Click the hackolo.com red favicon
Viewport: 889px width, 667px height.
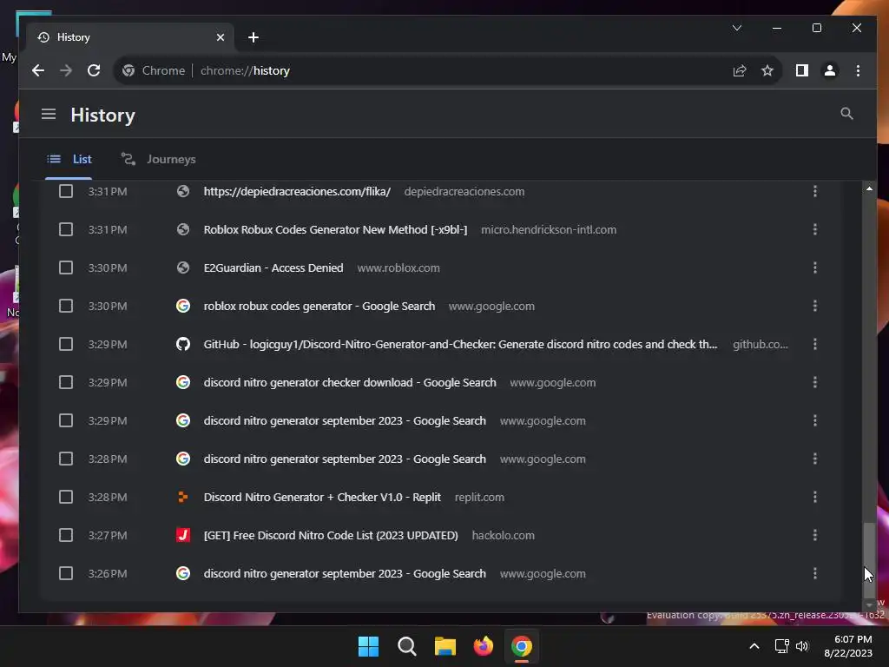click(x=182, y=535)
